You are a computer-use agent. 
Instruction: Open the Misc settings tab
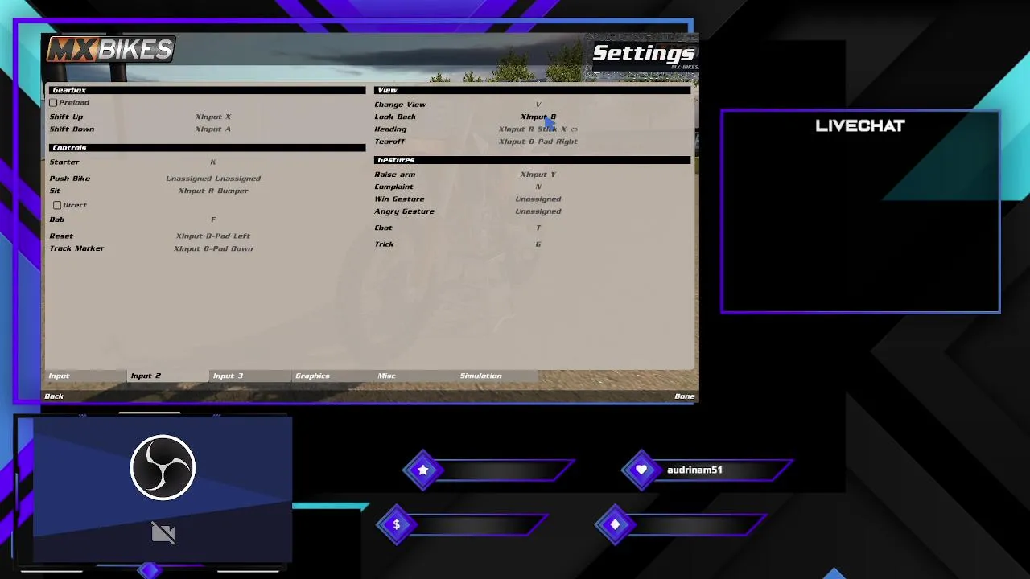click(x=415, y=376)
